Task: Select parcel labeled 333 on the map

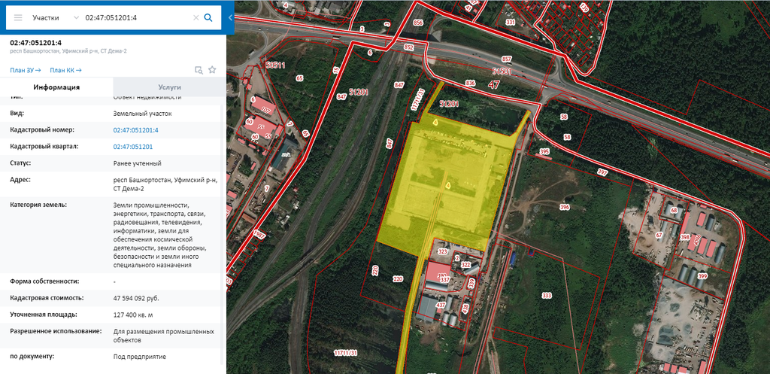Action: 547,295
